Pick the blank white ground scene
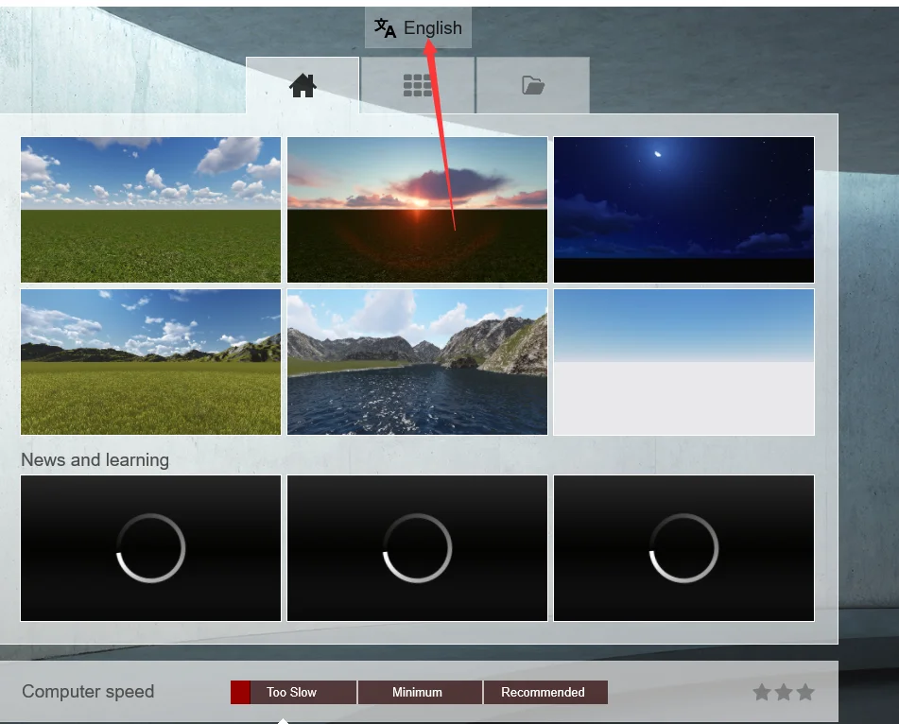899x724 pixels. [684, 362]
